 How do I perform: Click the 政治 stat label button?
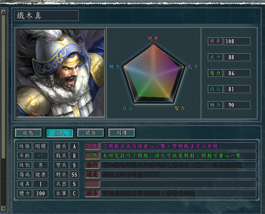(x=215, y=89)
